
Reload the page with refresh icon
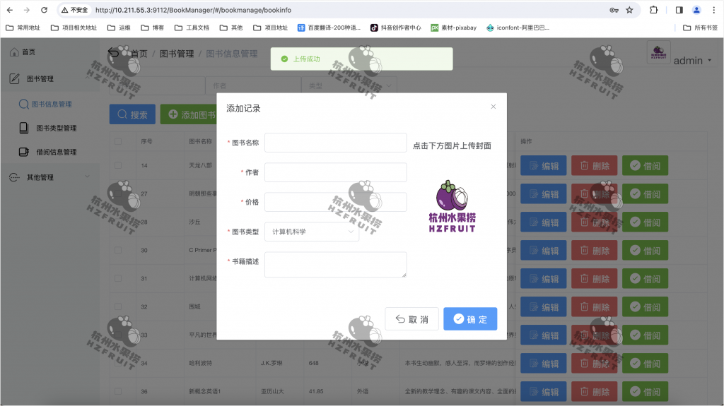[x=44, y=10]
